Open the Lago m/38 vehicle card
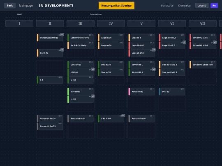 click(111, 45)
